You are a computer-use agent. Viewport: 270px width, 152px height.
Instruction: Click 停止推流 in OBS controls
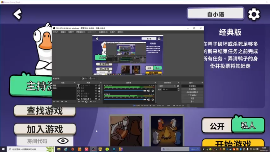192,86
